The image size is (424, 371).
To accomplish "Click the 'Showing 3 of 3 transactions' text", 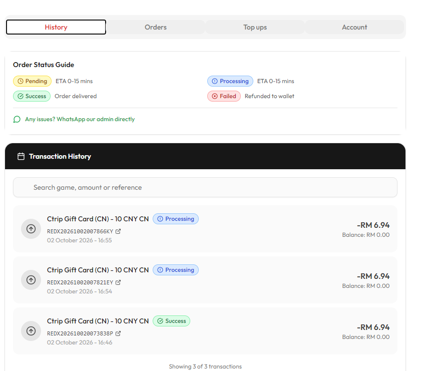I will click(205, 366).
